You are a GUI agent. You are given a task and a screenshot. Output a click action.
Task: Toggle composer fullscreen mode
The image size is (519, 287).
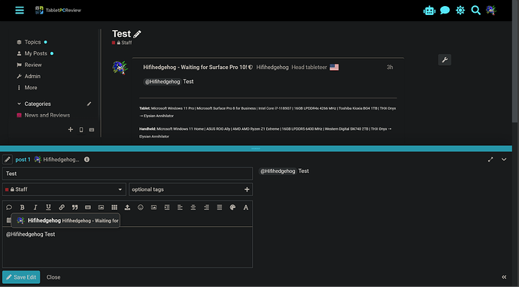[x=490, y=159]
